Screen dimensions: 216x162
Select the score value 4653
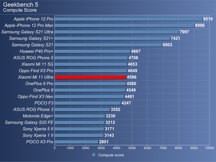tap(133, 64)
